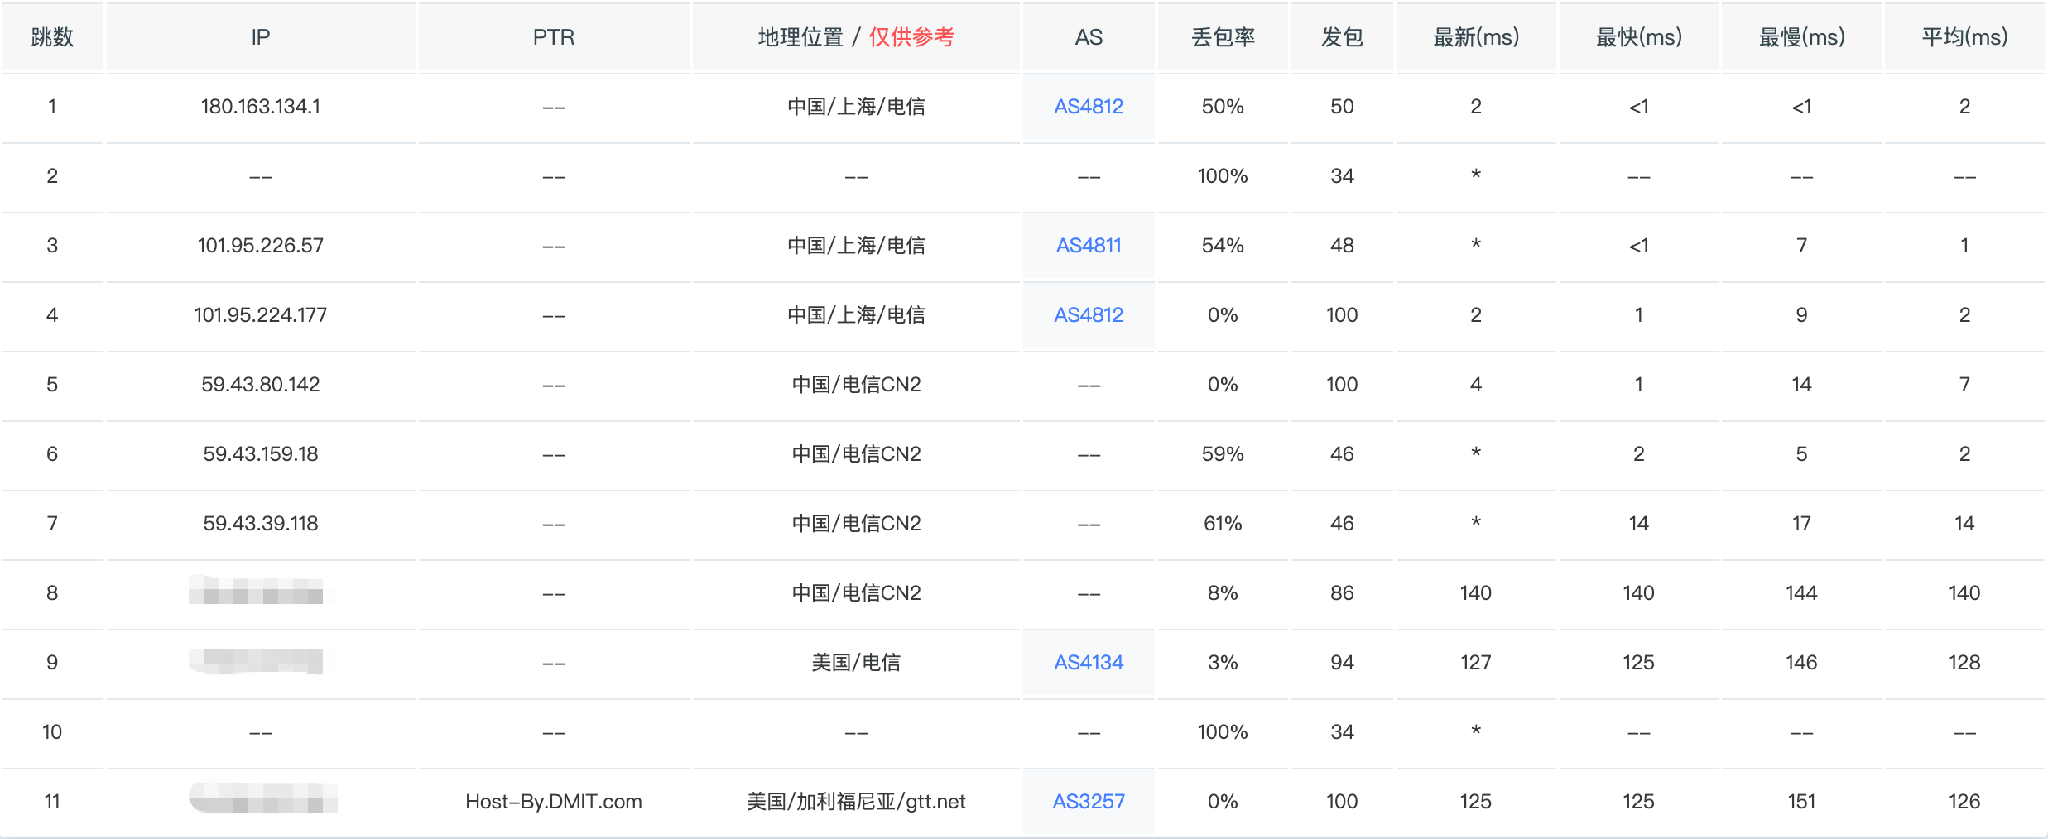Click the 丢包率 column header
2048x839 pixels.
point(1223,37)
